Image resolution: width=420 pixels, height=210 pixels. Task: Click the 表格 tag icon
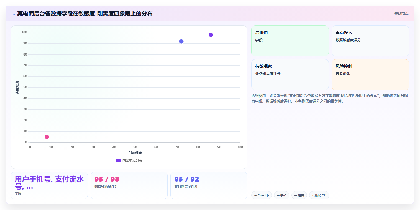278,196
